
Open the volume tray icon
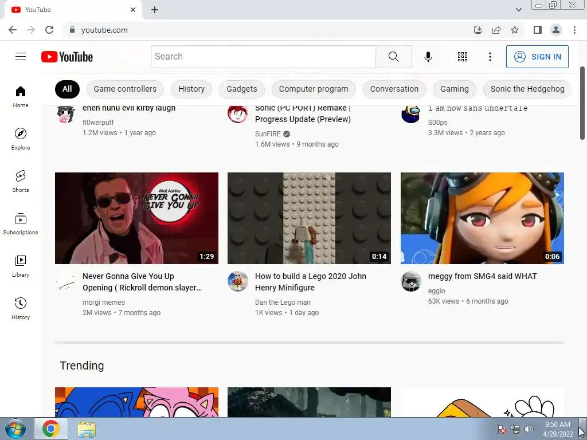[x=529, y=429]
